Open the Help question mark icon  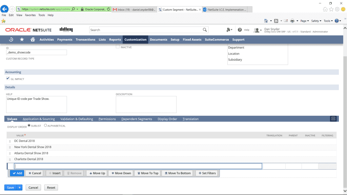coord(240,30)
